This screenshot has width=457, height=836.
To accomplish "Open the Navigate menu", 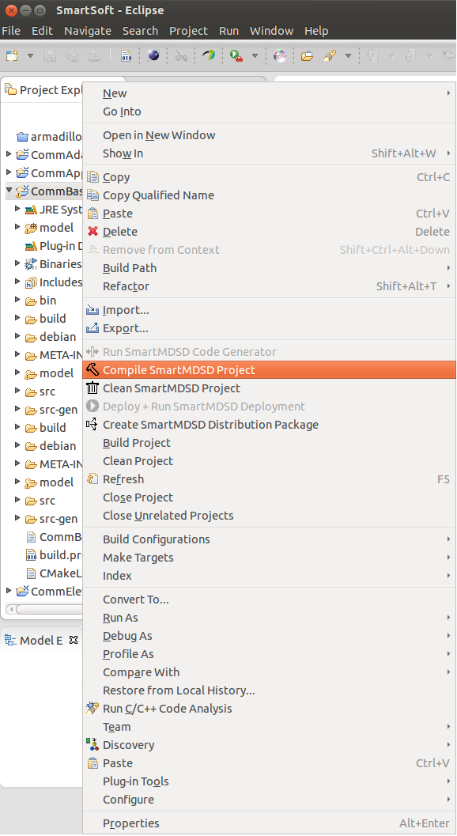I will pos(88,31).
